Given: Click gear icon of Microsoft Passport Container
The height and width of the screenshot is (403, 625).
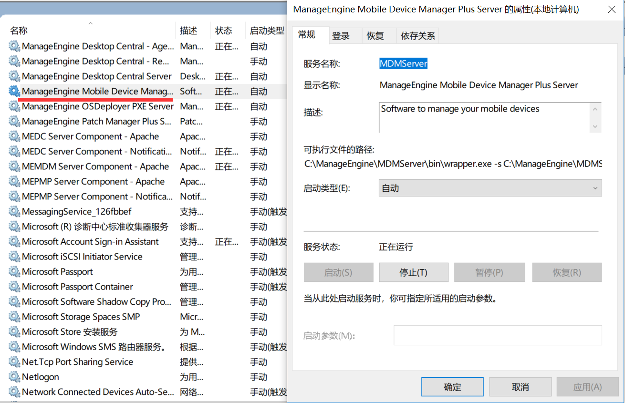Looking at the screenshot, I should (14, 287).
